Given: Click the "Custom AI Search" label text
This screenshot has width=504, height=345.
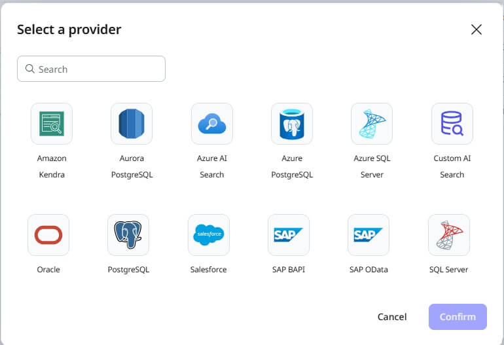Looking at the screenshot, I should [x=452, y=166].
